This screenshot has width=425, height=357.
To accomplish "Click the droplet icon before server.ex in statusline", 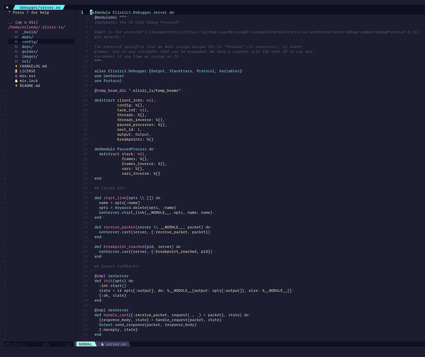I will [x=103, y=344].
